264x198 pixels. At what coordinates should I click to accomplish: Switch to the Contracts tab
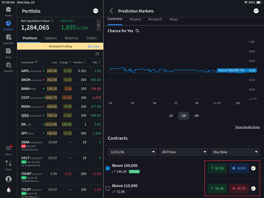click(x=115, y=19)
